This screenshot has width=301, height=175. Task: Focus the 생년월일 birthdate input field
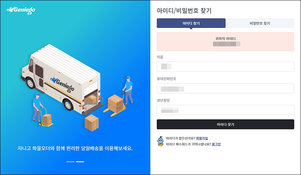[x=225, y=110]
